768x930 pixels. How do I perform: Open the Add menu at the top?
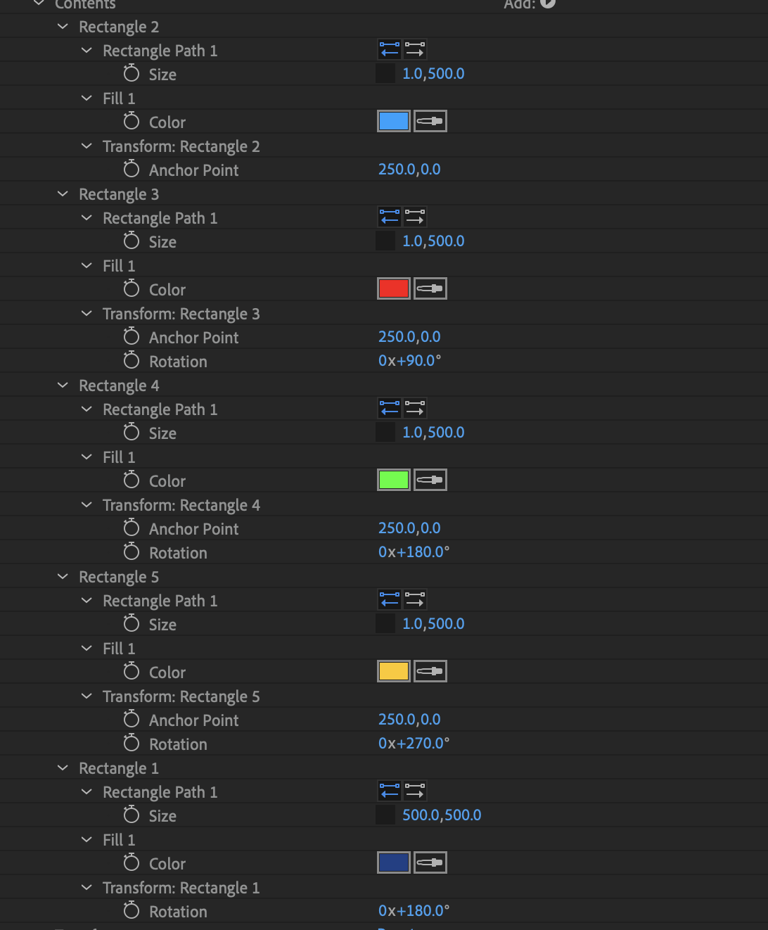coord(548,4)
